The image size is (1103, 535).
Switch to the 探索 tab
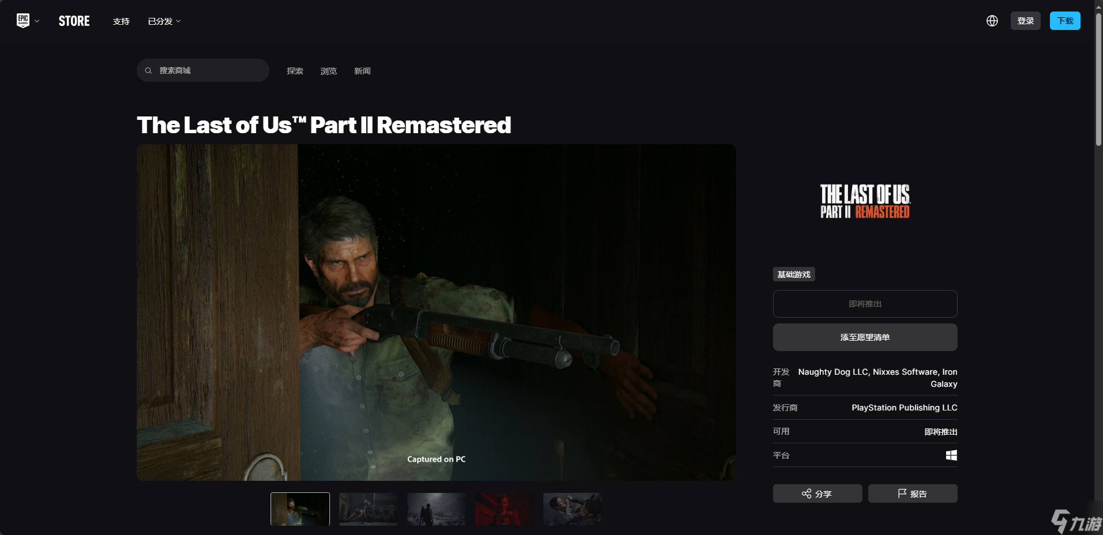click(295, 71)
